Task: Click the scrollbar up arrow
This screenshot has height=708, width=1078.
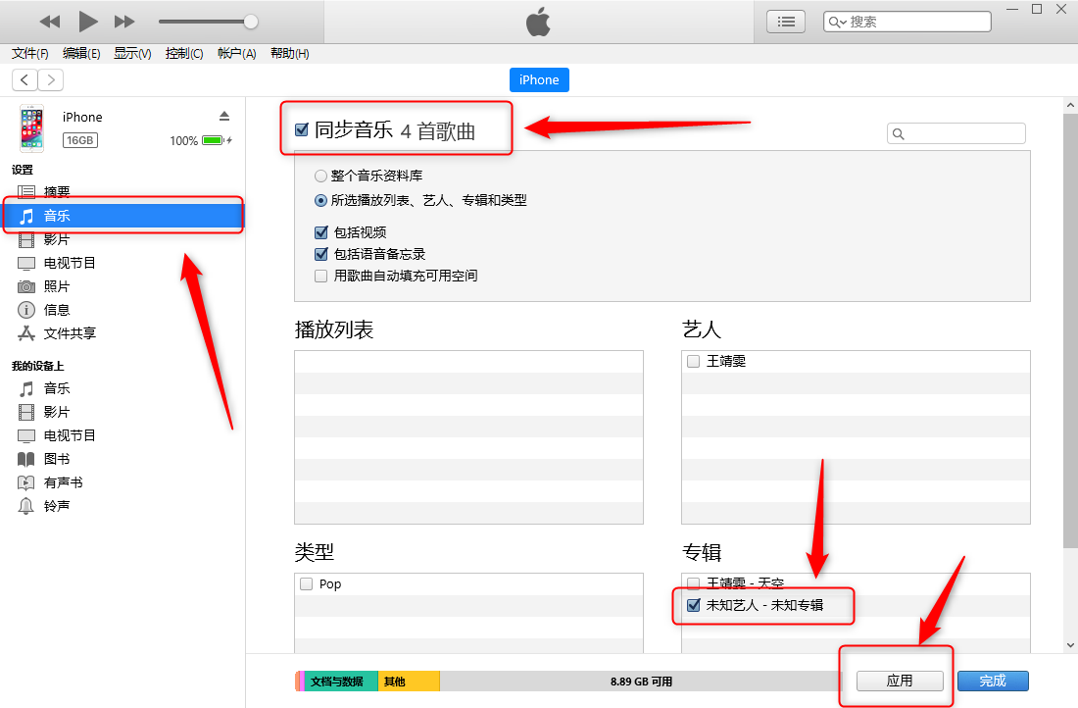Action: tap(1070, 106)
